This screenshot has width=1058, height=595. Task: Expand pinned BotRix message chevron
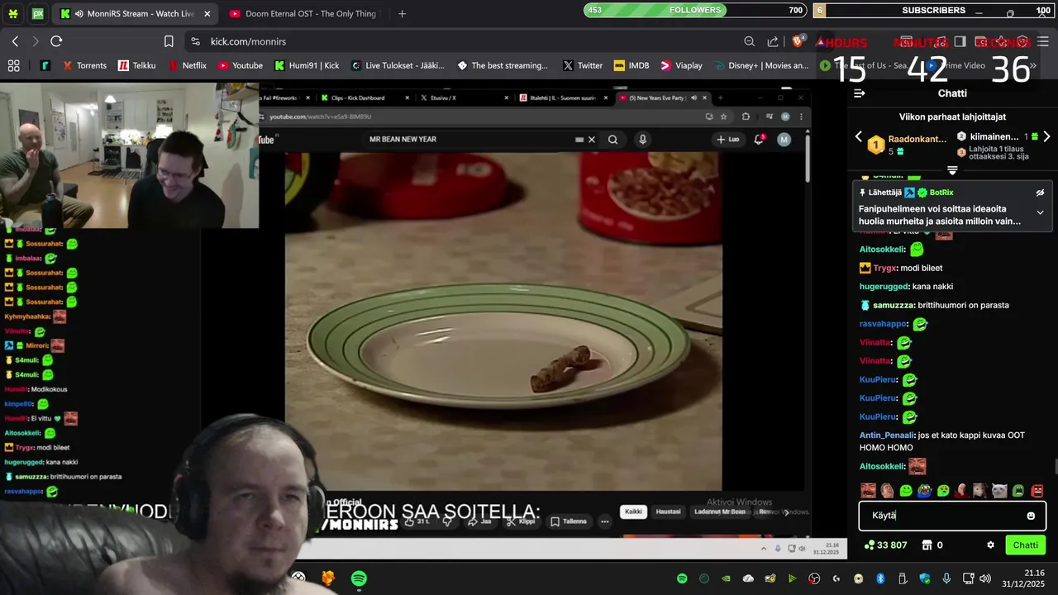[1040, 212]
